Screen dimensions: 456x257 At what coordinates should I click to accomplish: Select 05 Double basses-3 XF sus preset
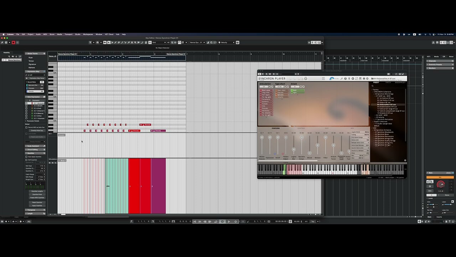coord(387,107)
